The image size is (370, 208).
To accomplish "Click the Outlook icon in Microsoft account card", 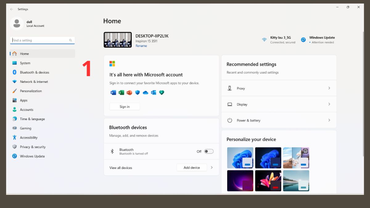I will [154, 92].
